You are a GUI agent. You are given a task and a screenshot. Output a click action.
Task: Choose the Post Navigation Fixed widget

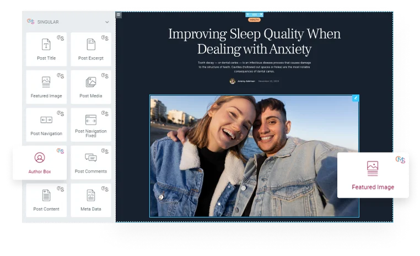(91, 125)
